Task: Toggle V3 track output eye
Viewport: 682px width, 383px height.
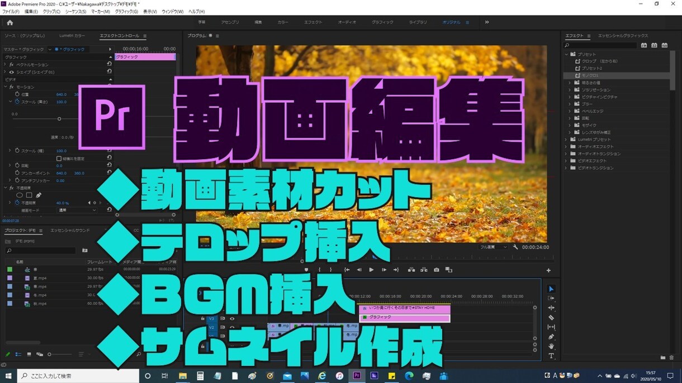Action: coord(232,319)
